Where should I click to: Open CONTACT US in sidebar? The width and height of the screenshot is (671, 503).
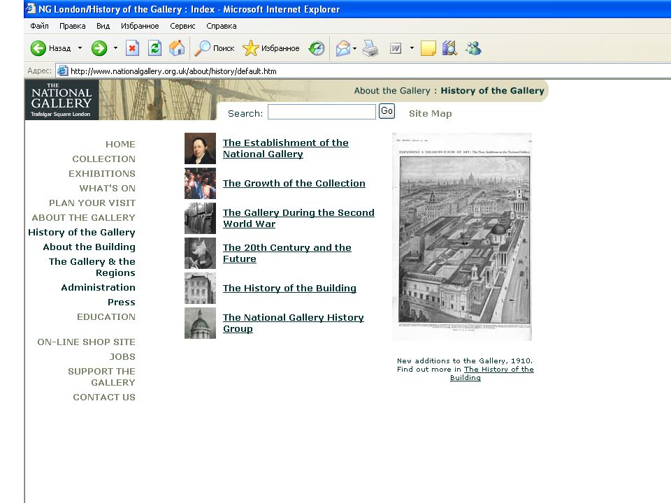point(104,397)
